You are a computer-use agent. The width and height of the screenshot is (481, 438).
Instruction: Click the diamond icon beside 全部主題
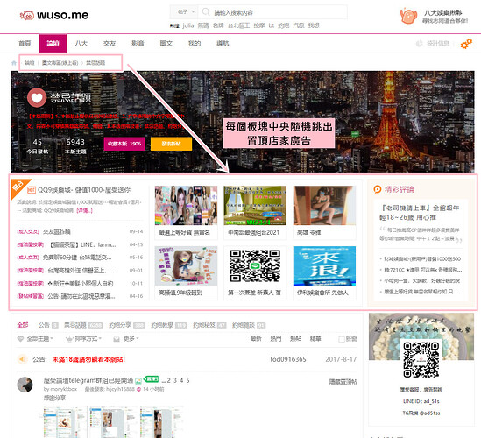pos(20,339)
